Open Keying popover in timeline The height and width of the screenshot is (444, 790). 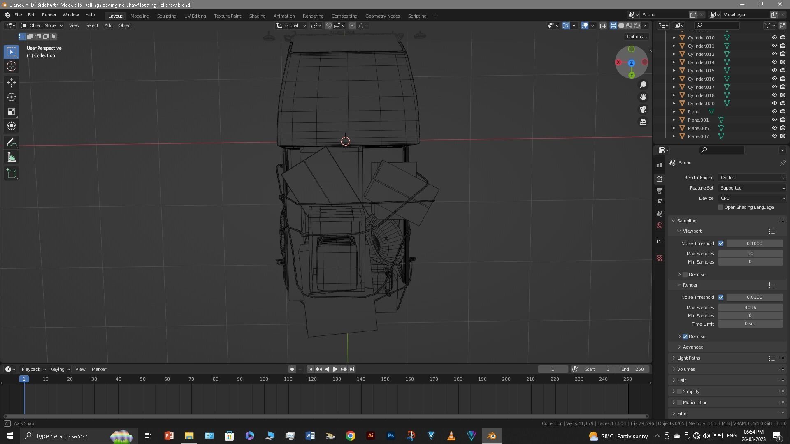pos(60,369)
